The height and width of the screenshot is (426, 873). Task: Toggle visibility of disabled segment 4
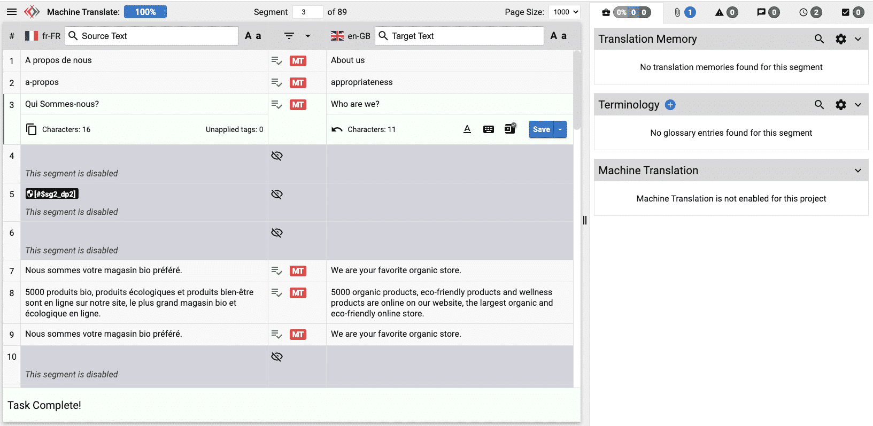tap(277, 156)
